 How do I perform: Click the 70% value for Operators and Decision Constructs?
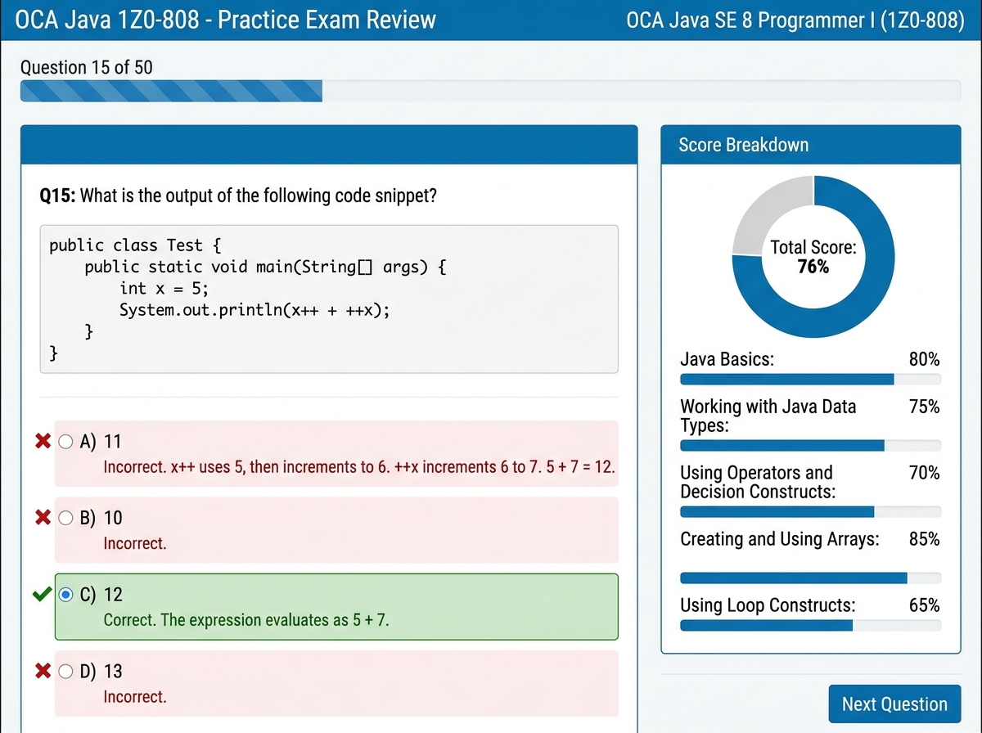point(924,473)
